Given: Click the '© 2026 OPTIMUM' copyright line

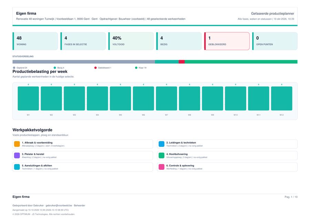Looking at the screenshot, I should tap(44, 214).
